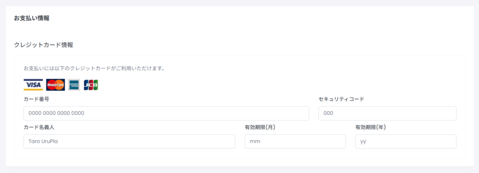Click the MasterCard logo
Viewport: 479px width, 173px height.
56,85
